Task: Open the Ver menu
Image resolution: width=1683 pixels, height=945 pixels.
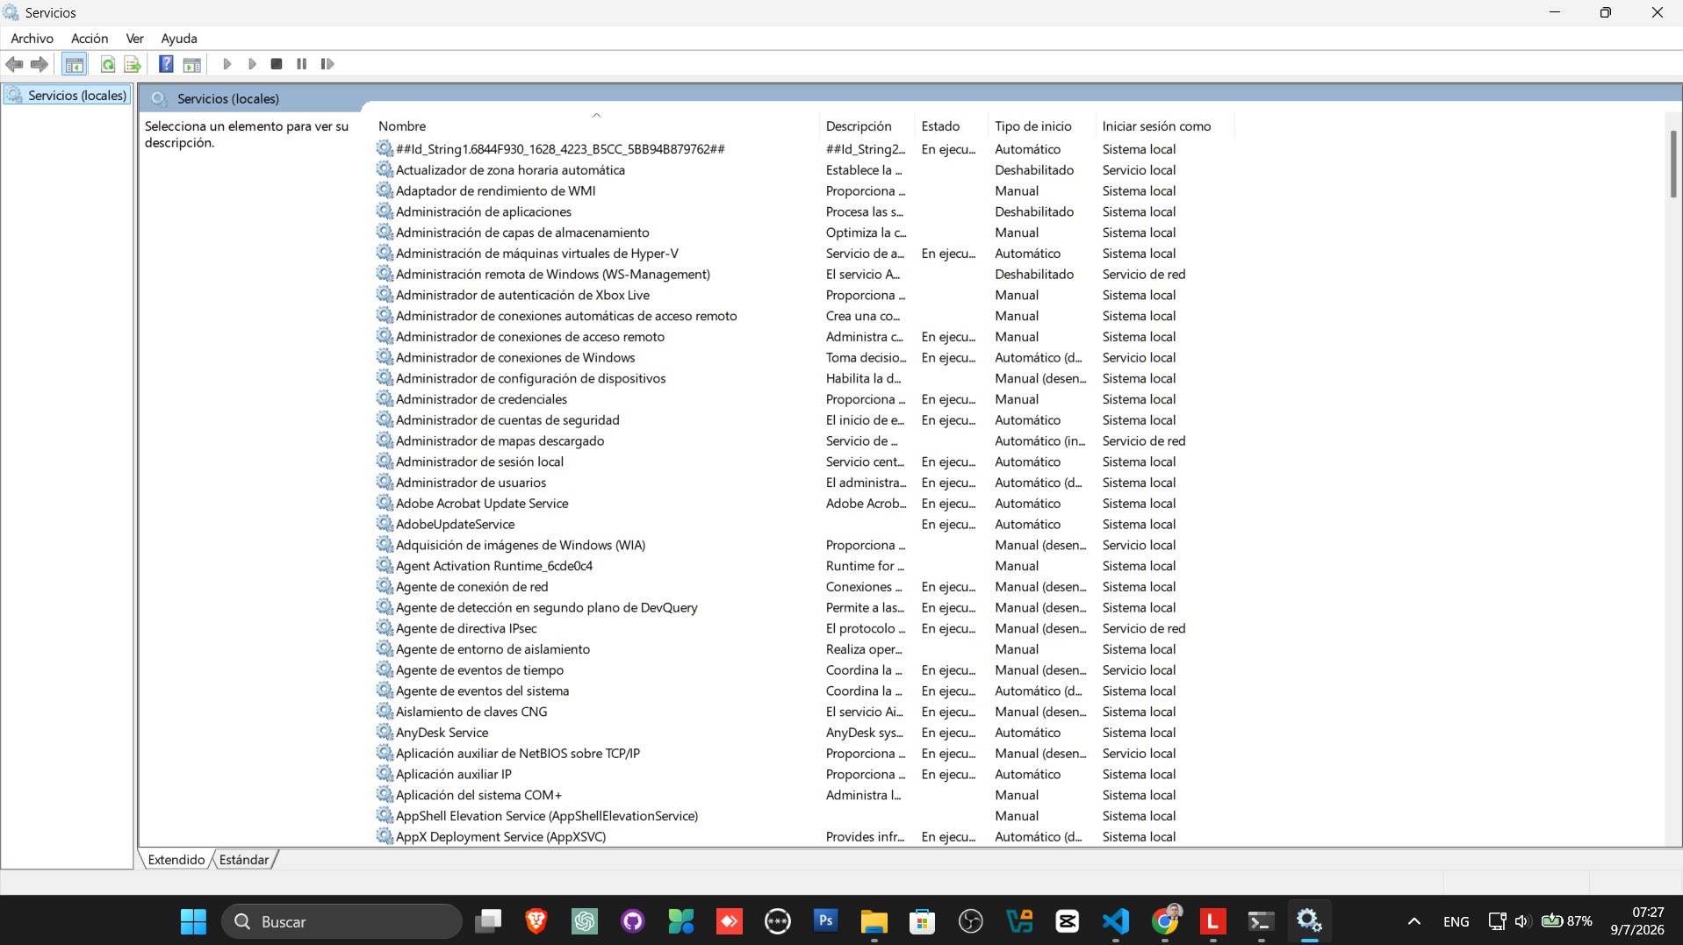Action: 134,39
